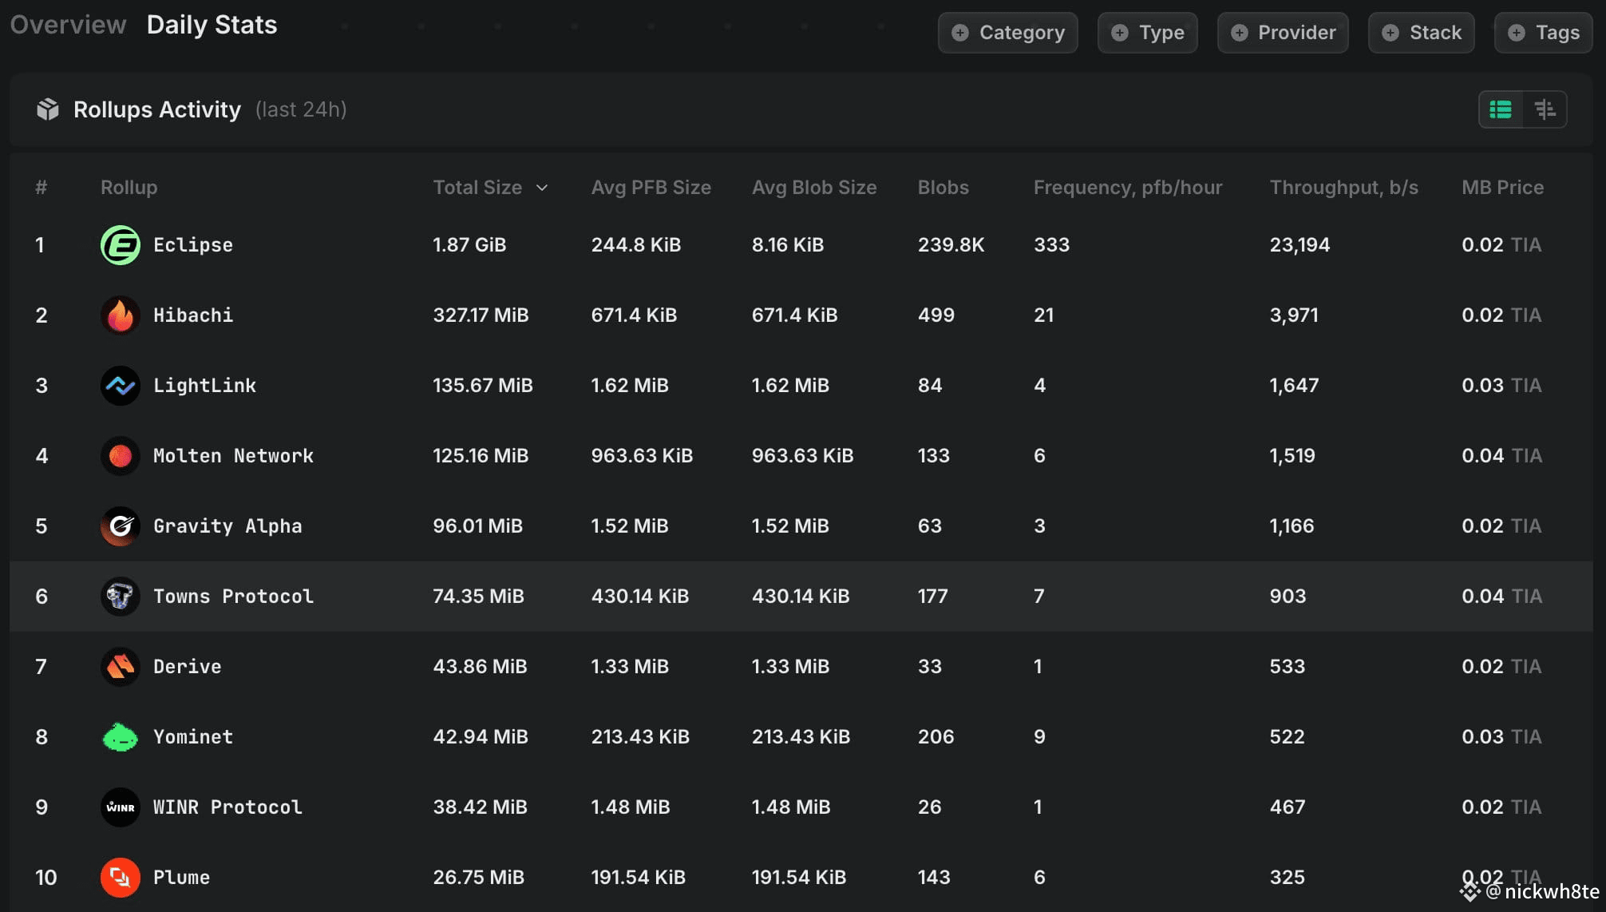Open the Plume rollup name
Screen dimensions: 1606x912
pos(181,878)
